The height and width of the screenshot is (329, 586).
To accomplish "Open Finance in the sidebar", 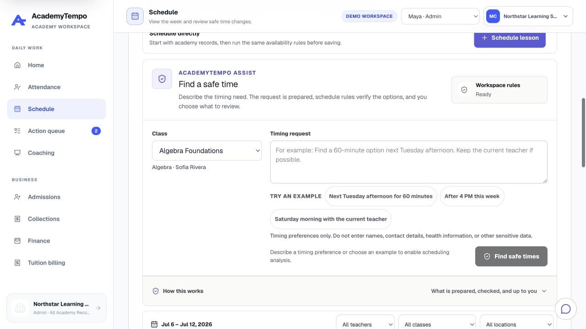I will [57, 241].
